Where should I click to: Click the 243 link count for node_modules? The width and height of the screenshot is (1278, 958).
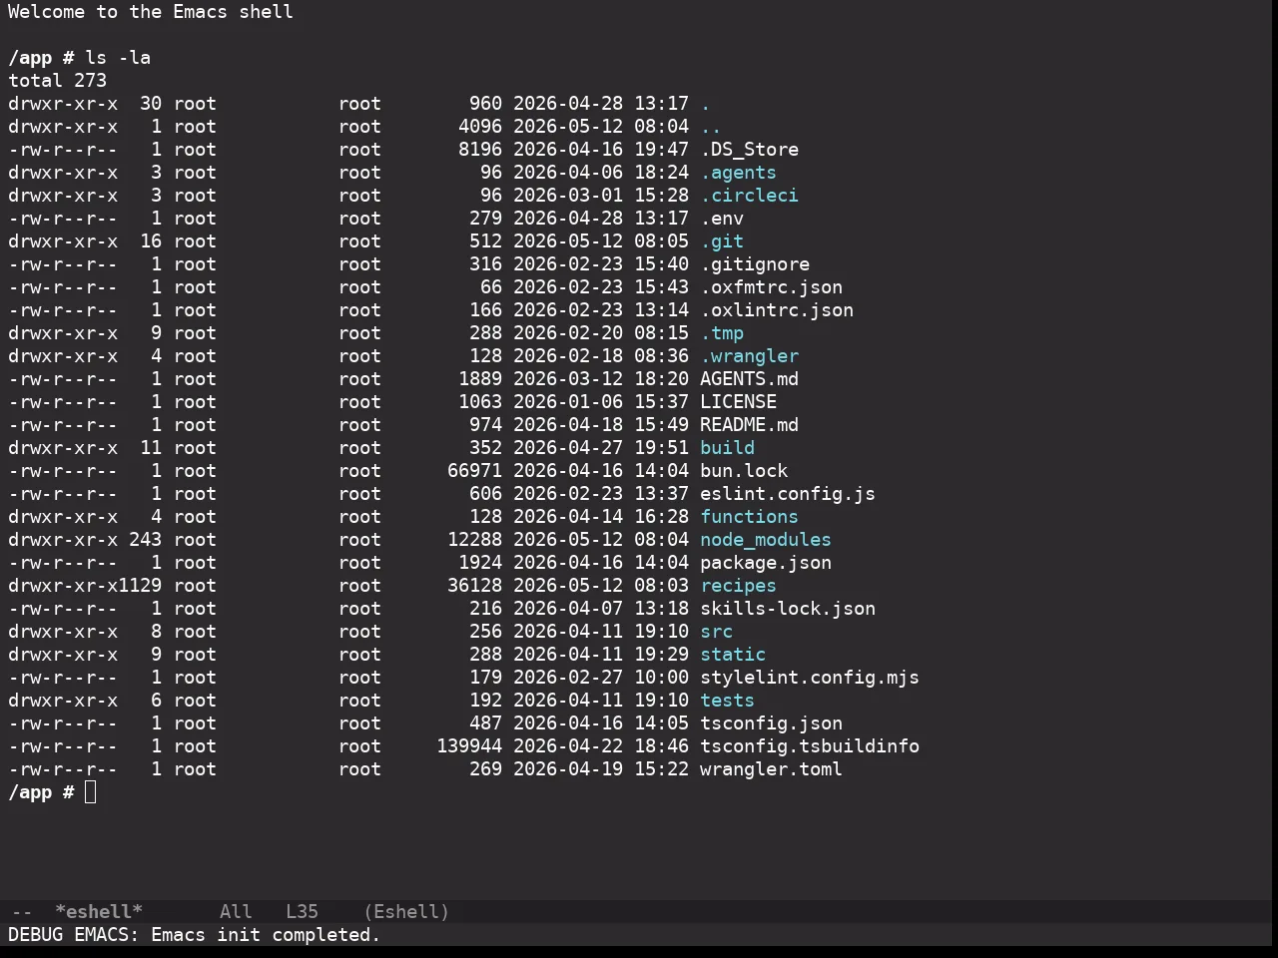click(x=146, y=540)
